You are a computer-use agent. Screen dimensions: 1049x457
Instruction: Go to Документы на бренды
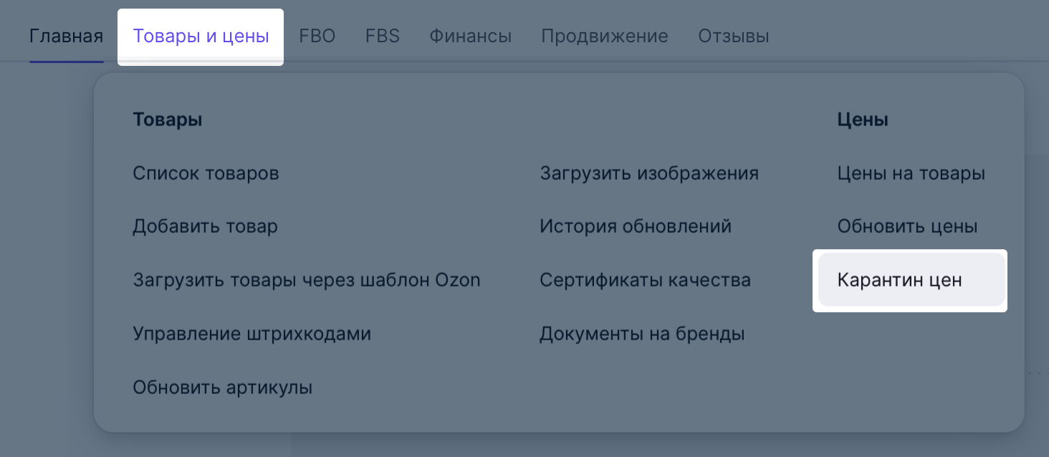[642, 334]
